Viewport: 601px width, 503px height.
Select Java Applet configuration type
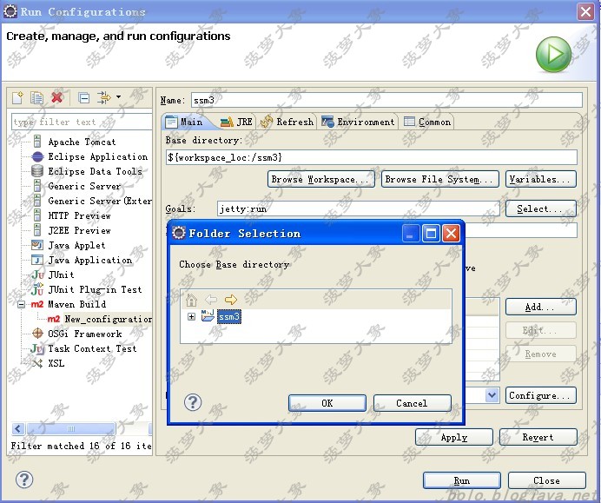[76, 245]
